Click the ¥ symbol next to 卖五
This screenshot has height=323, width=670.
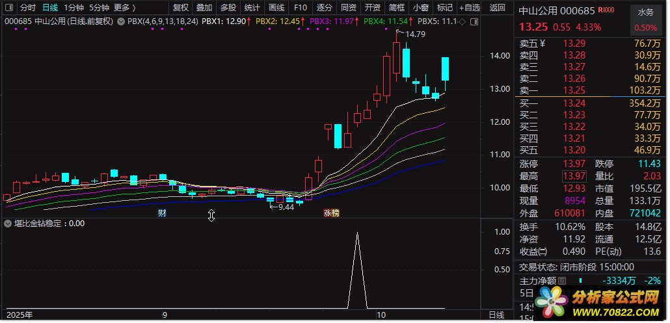[x=542, y=44]
